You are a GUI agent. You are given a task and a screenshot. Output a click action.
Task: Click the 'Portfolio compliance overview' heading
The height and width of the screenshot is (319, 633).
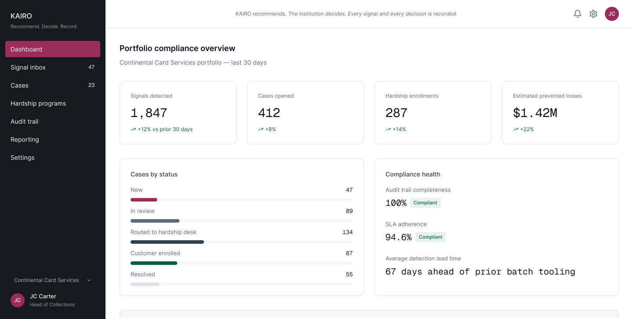178,48
